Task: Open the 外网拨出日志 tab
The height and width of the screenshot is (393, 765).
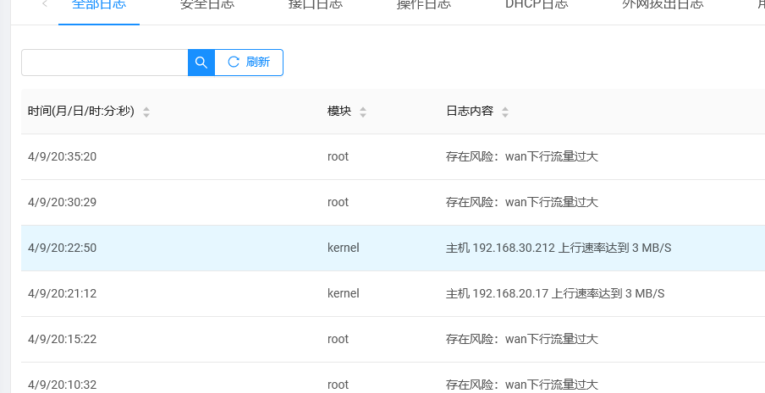Action: tap(663, 5)
